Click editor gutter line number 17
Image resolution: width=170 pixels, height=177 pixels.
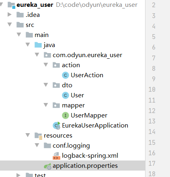point(152,163)
